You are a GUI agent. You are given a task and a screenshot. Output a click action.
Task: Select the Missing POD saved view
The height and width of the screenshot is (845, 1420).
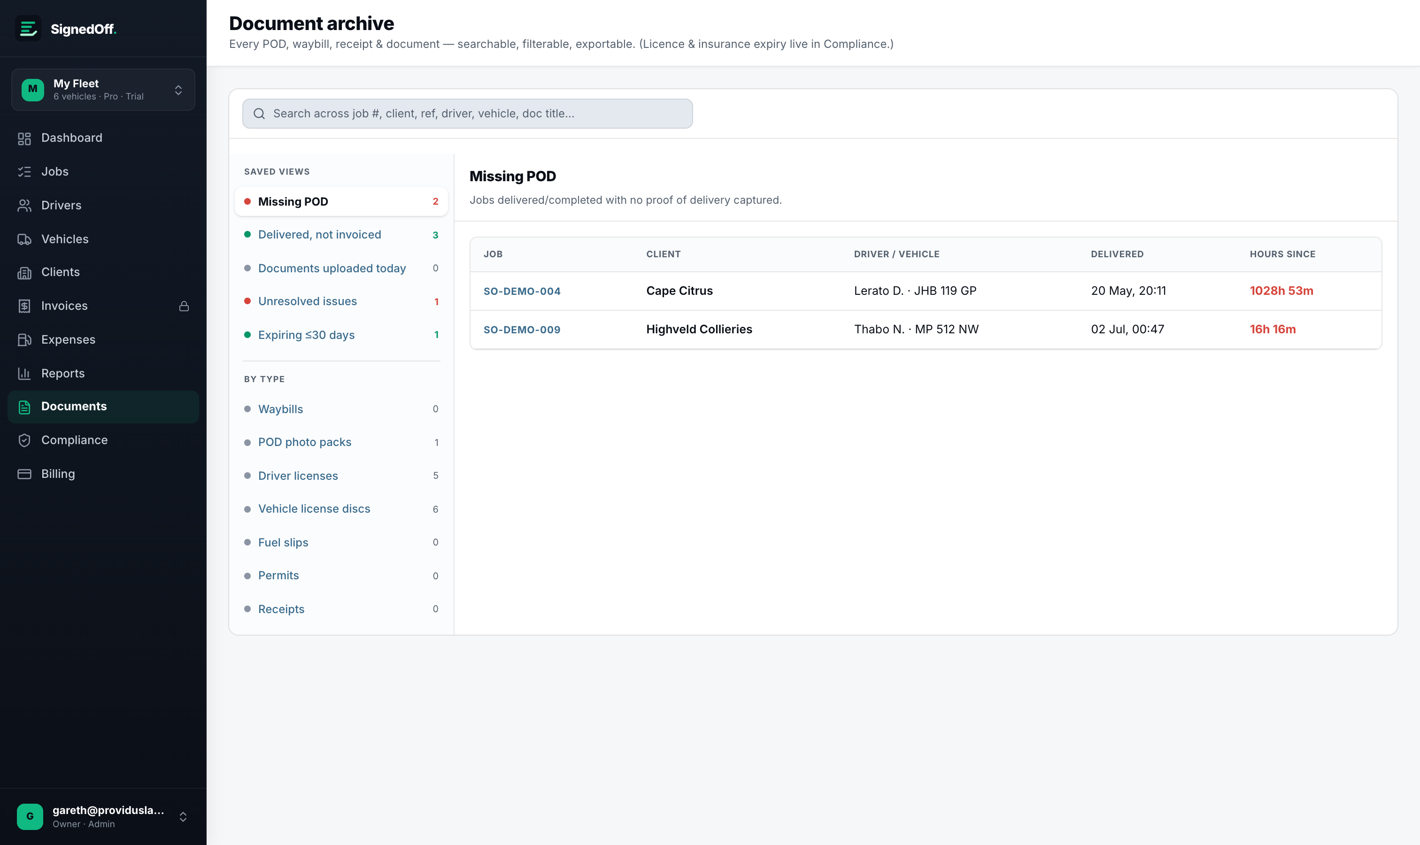341,201
